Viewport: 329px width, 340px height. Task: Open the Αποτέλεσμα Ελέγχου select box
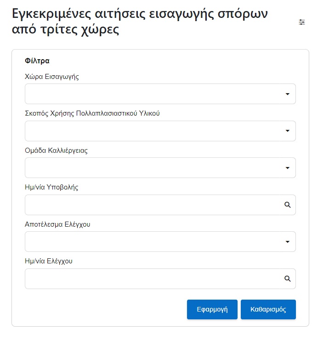pos(160,241)
